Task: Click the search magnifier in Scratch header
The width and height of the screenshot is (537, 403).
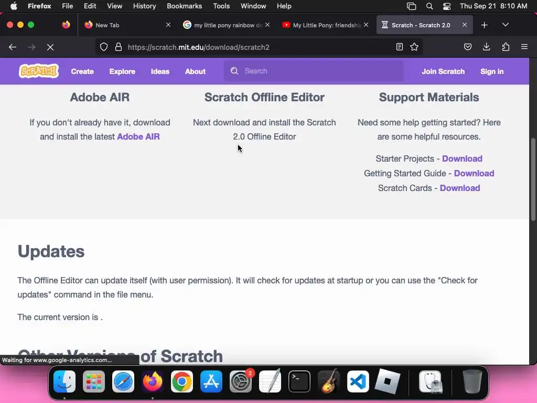Action: 234,71
